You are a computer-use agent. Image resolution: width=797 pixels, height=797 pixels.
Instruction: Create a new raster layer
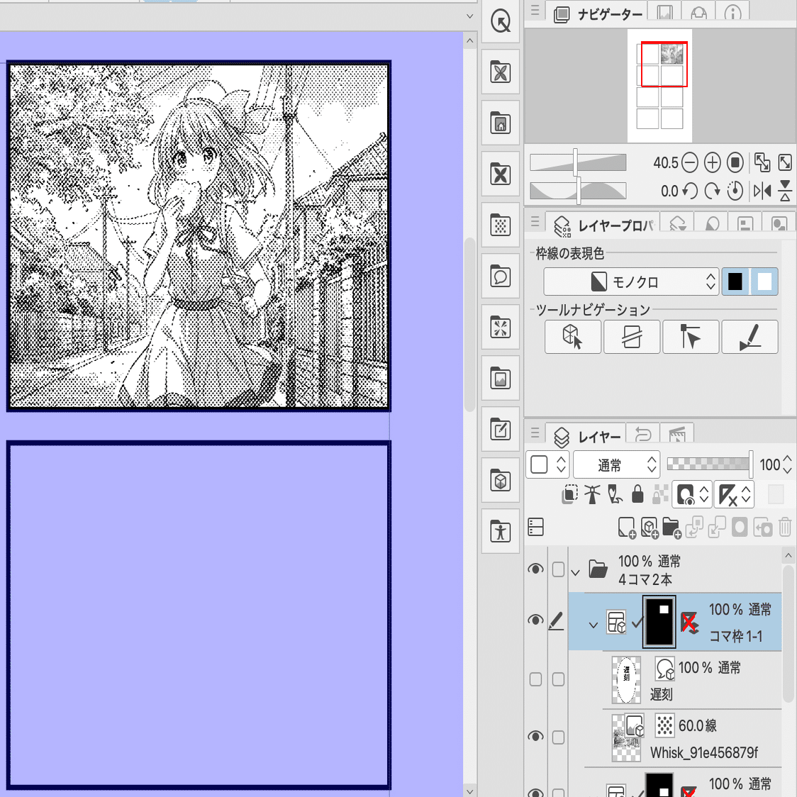[626, 528]
